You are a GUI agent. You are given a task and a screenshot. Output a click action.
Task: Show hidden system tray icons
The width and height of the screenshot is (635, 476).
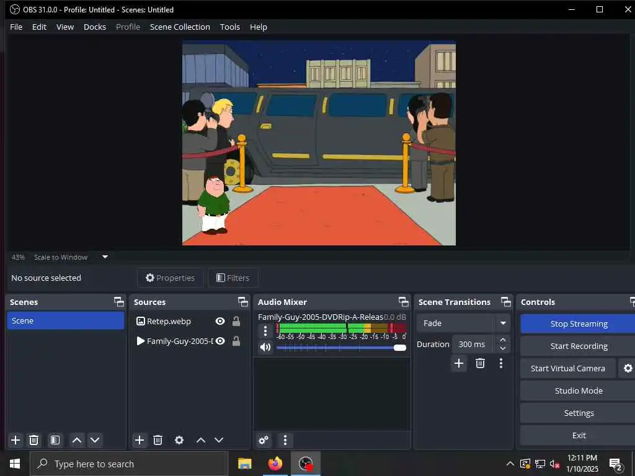(x=510, y=464)
